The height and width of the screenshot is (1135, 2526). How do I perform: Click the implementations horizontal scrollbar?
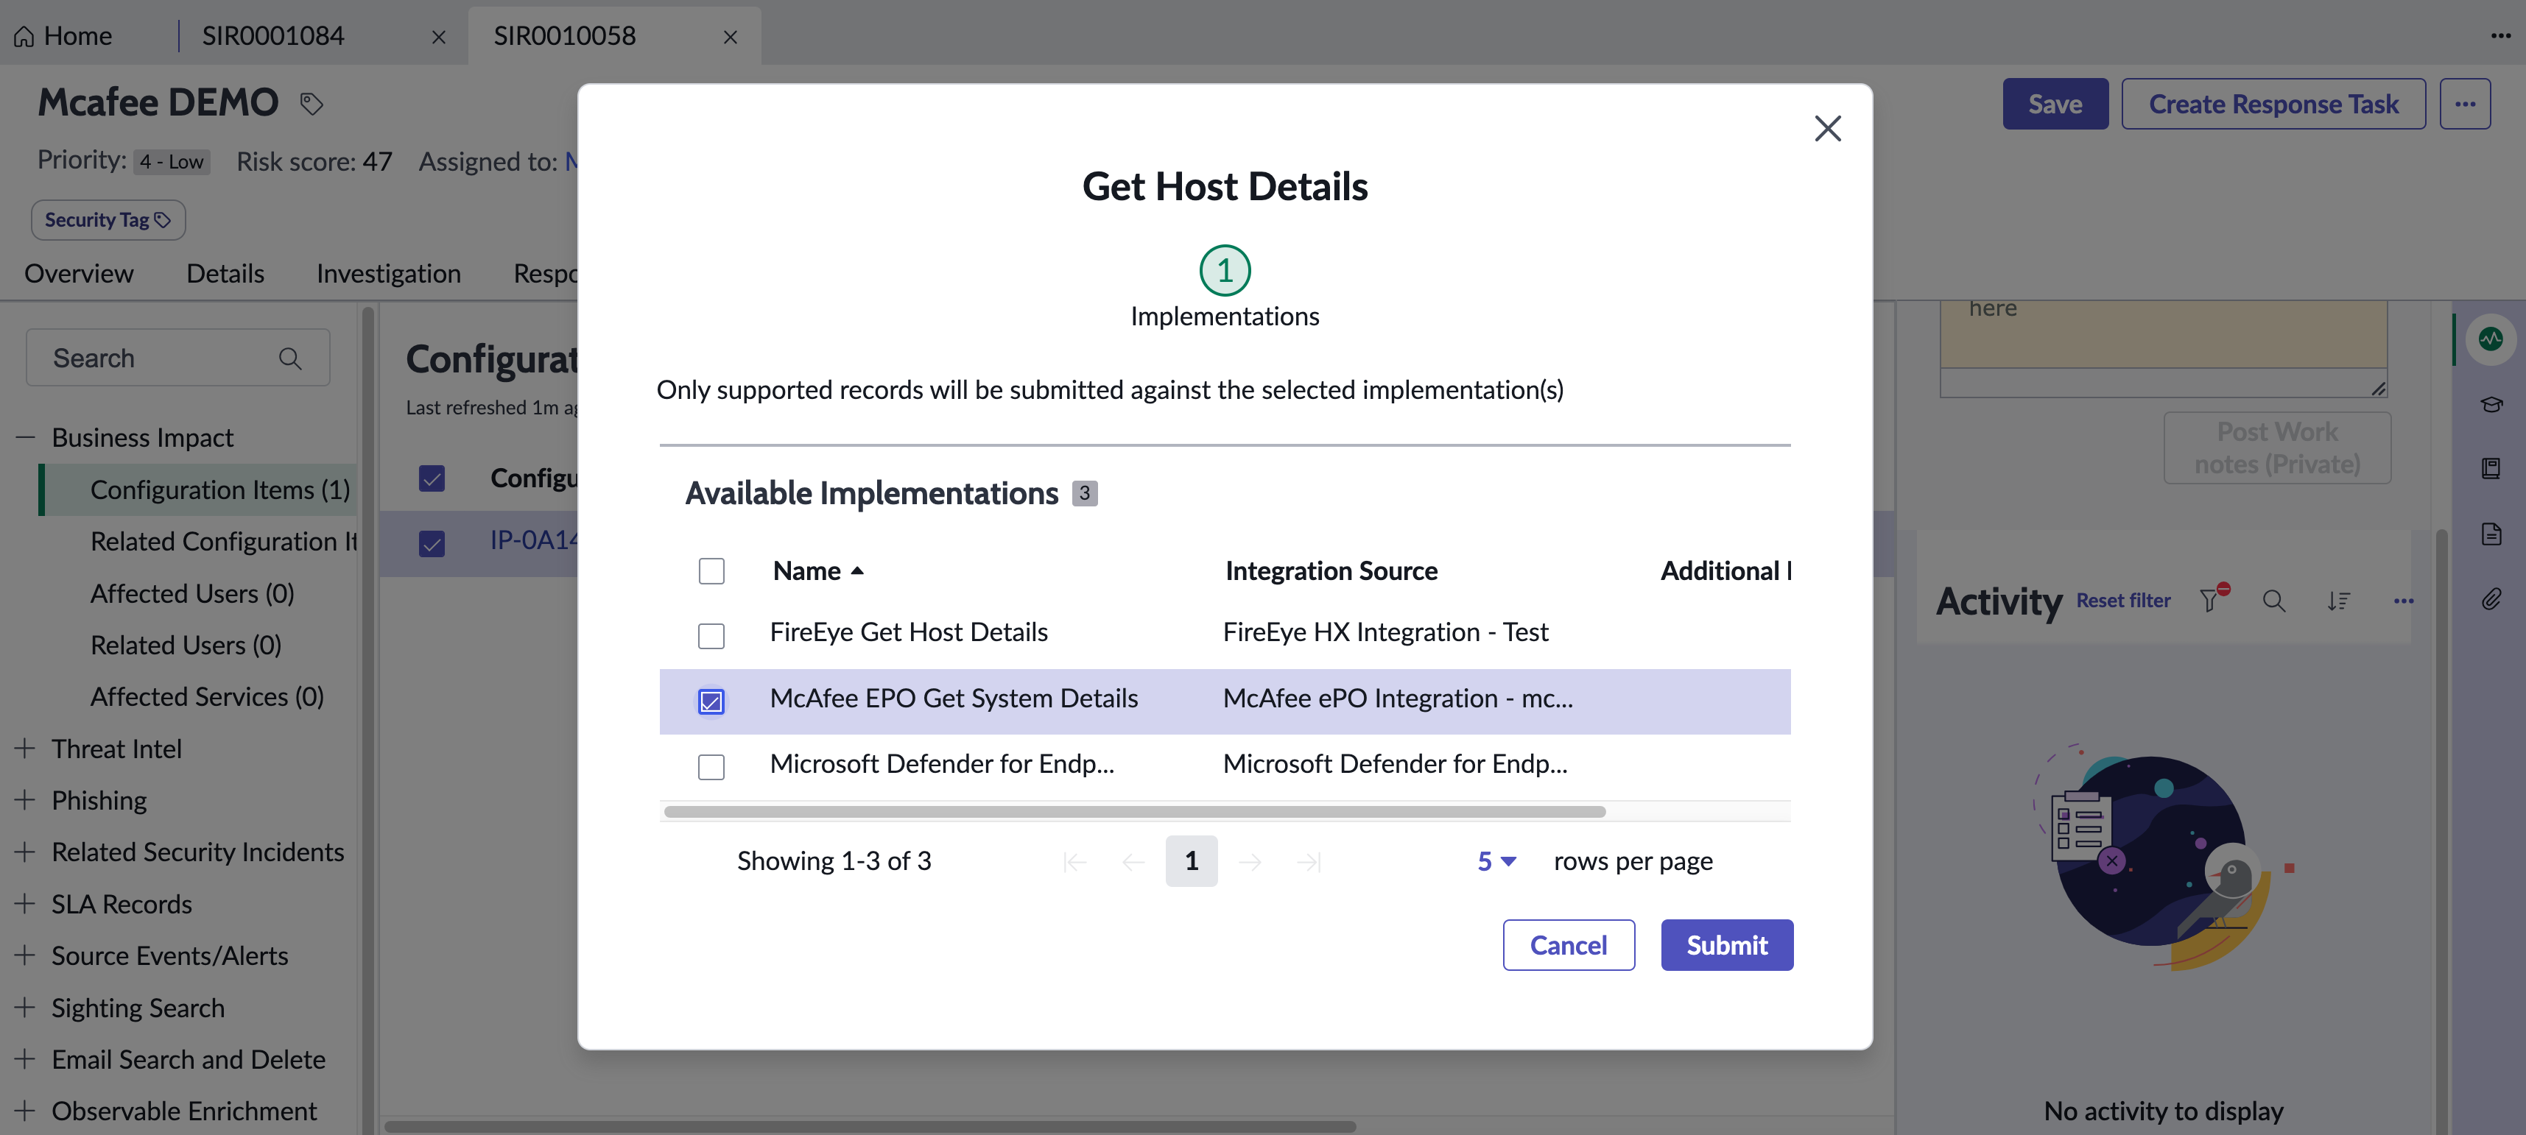pyautogui.click(x=1133, y=812)
